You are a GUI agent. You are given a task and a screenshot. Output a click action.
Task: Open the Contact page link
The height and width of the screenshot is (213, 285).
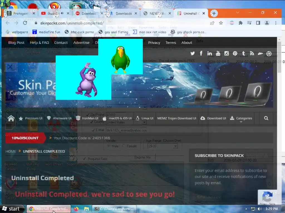coord(61,42)
